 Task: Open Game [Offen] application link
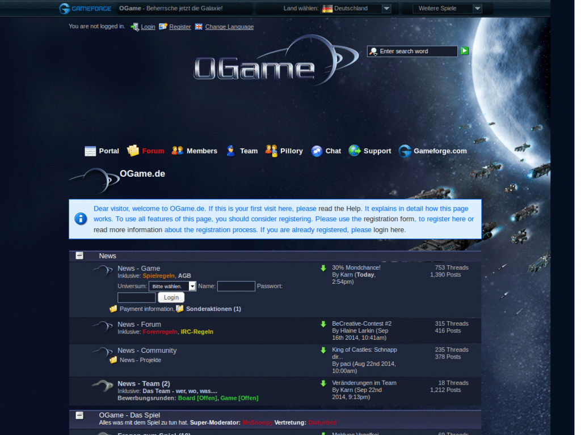coord(239,398)
